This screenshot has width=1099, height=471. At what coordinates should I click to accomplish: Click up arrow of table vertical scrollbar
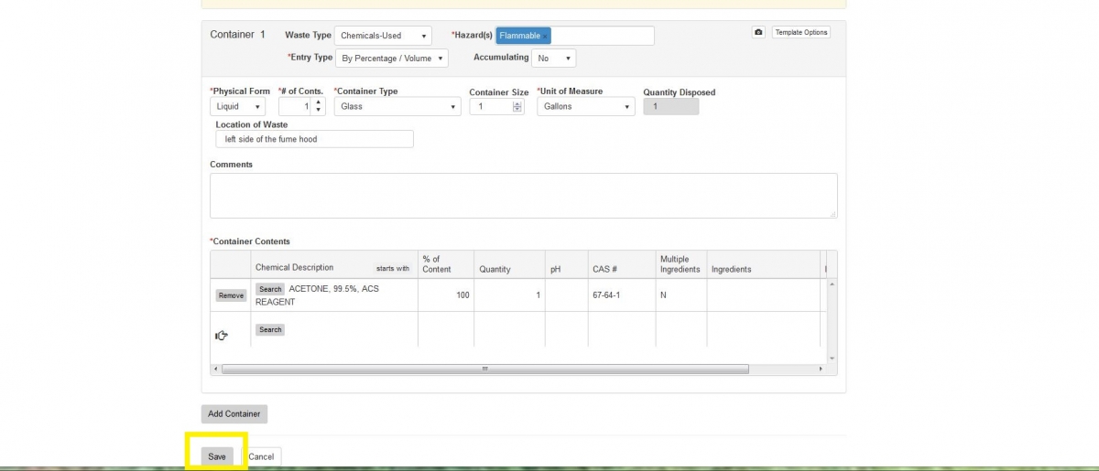[832, 284]
